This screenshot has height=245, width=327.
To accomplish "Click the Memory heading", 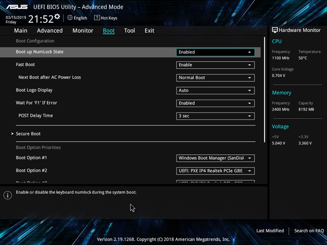I will click(x=282, y=93).
